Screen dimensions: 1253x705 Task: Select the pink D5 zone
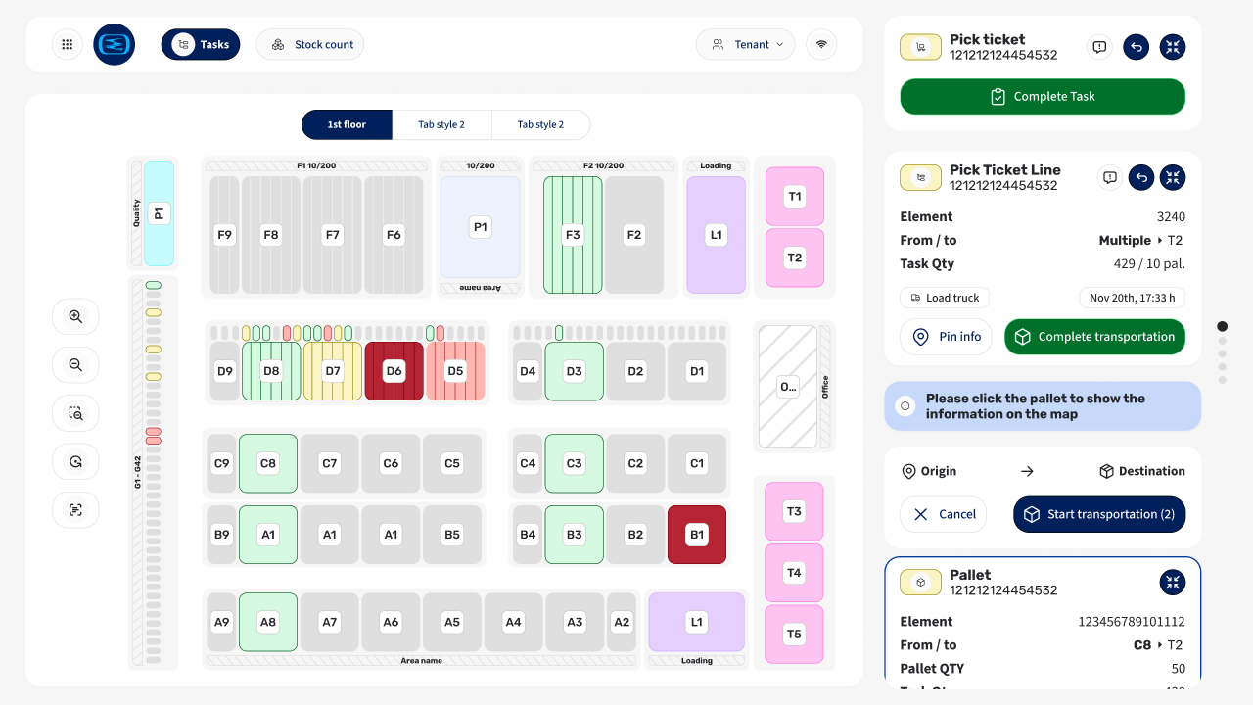pyautogui.click(x=455, y=371)
